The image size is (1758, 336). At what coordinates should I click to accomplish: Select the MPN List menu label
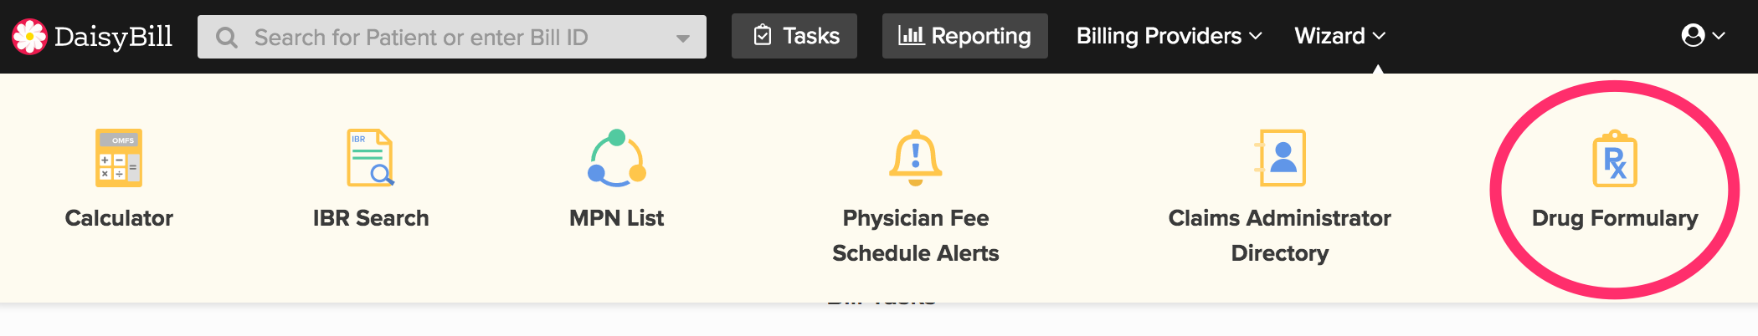[x=617, y=218]
